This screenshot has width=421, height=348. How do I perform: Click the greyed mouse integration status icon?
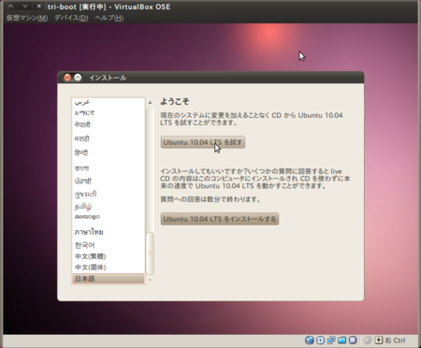368,341
